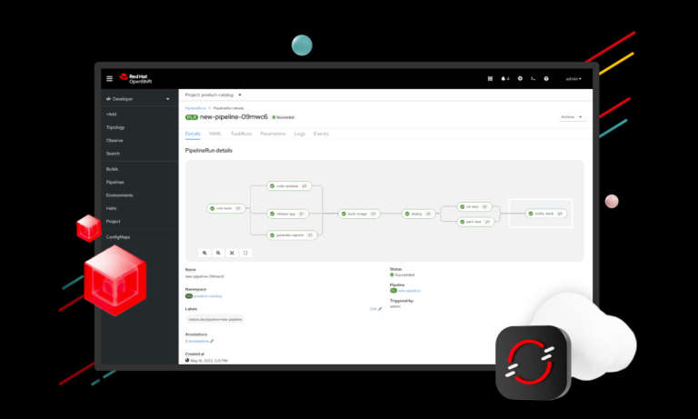Switch to the Details tab
This screenshot has width=698, height=419.
click(x=193, y=134)
